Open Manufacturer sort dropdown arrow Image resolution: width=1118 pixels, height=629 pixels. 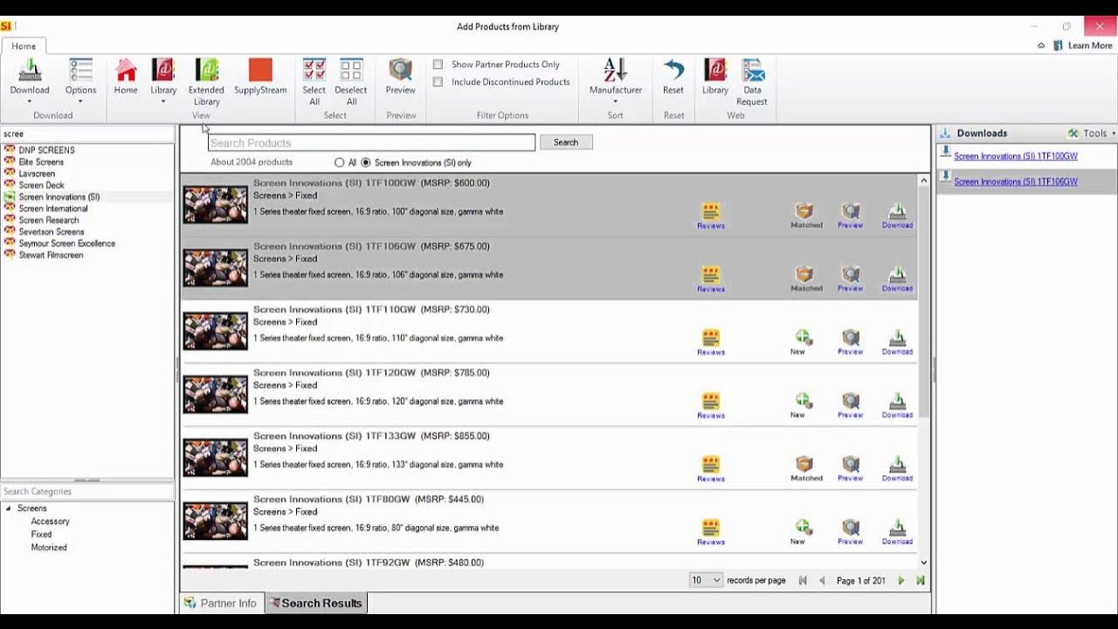(x=616, y=101)
